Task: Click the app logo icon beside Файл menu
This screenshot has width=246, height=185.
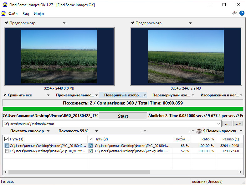Action: tap(3, 13)
